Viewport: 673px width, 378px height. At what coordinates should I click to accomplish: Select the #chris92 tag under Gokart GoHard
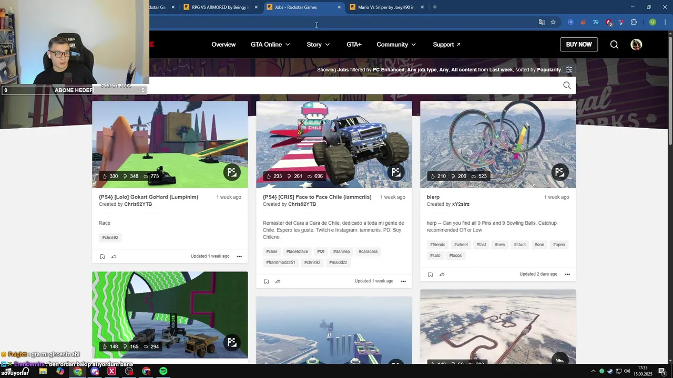pos(110,238)
